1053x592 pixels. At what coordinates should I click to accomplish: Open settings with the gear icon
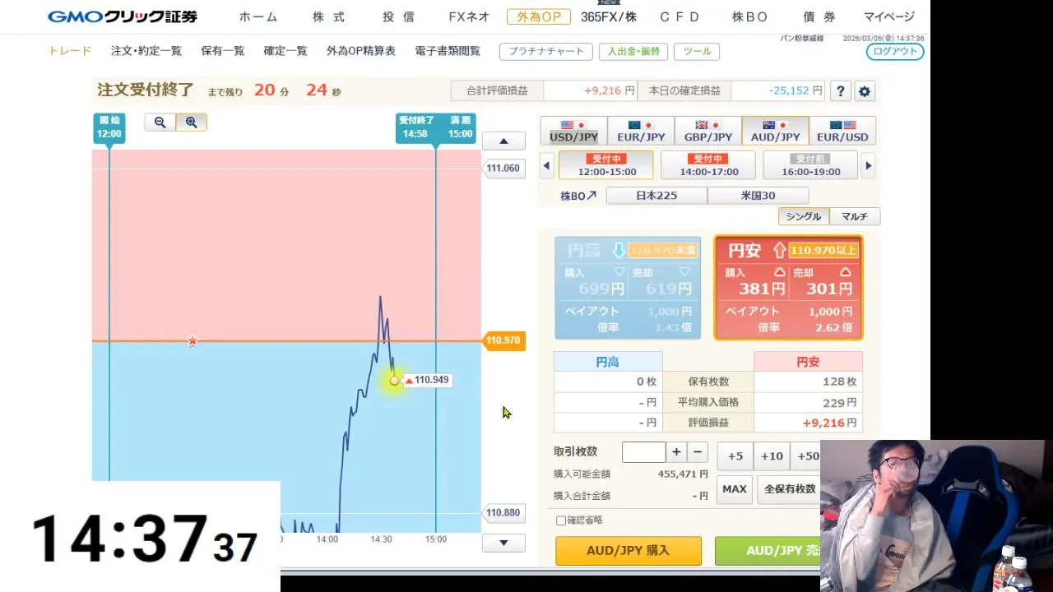pyautogui.click(x=864, y=91)
